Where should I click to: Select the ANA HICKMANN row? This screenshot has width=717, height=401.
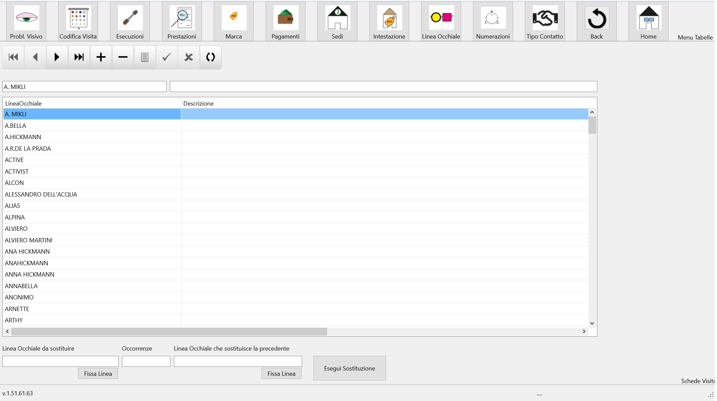point(296,252)
